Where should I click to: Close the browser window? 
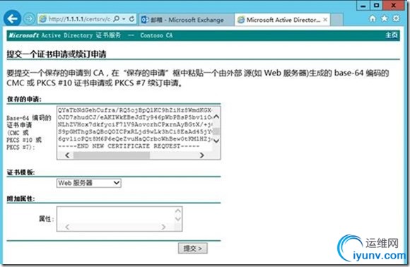pos(393,6)
